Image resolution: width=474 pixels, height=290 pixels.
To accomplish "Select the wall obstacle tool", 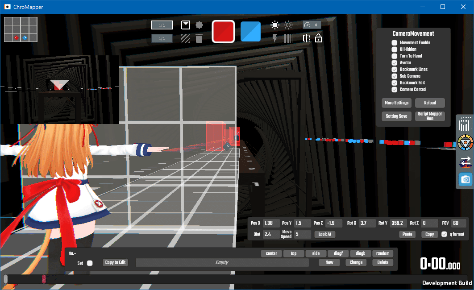I will 186,38.
